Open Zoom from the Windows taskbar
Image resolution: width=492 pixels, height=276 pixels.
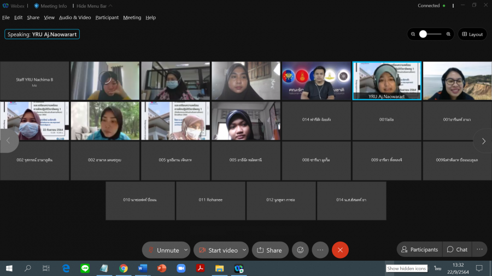[x=181, y=268]
